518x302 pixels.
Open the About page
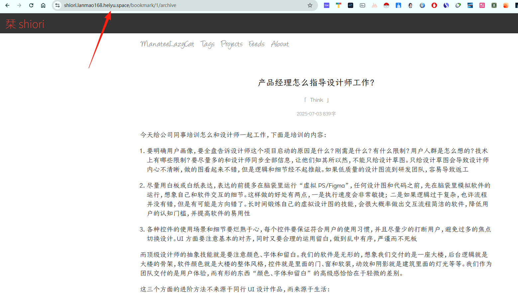(x=280, y=44)
